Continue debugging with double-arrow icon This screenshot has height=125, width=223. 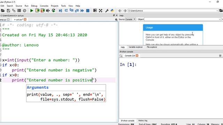[x=82, y=11]
